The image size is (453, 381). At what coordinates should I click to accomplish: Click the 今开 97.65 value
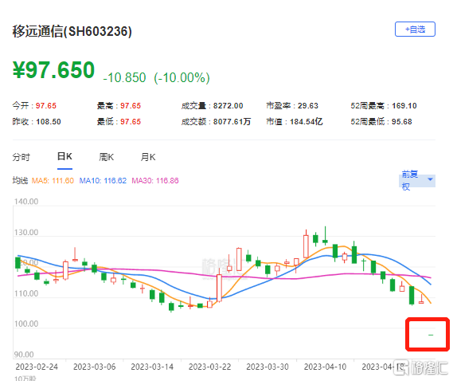pyautogui.click(x=46, y=105)
